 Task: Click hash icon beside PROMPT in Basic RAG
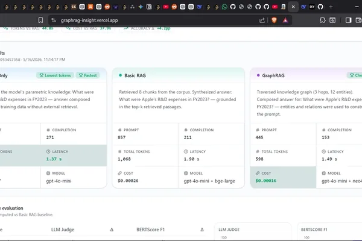tap(119, 130)
